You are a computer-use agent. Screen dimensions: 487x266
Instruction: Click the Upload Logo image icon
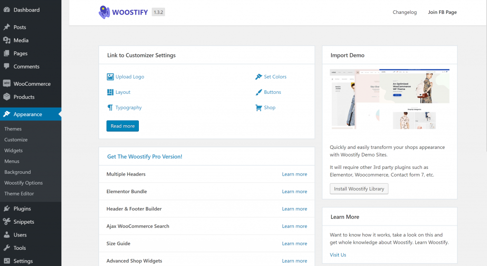point(110,77)
